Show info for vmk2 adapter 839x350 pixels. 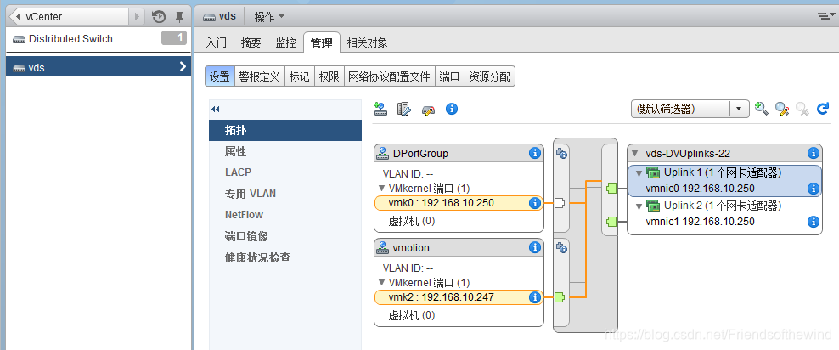pyautogui.click(x=534, y=297)
